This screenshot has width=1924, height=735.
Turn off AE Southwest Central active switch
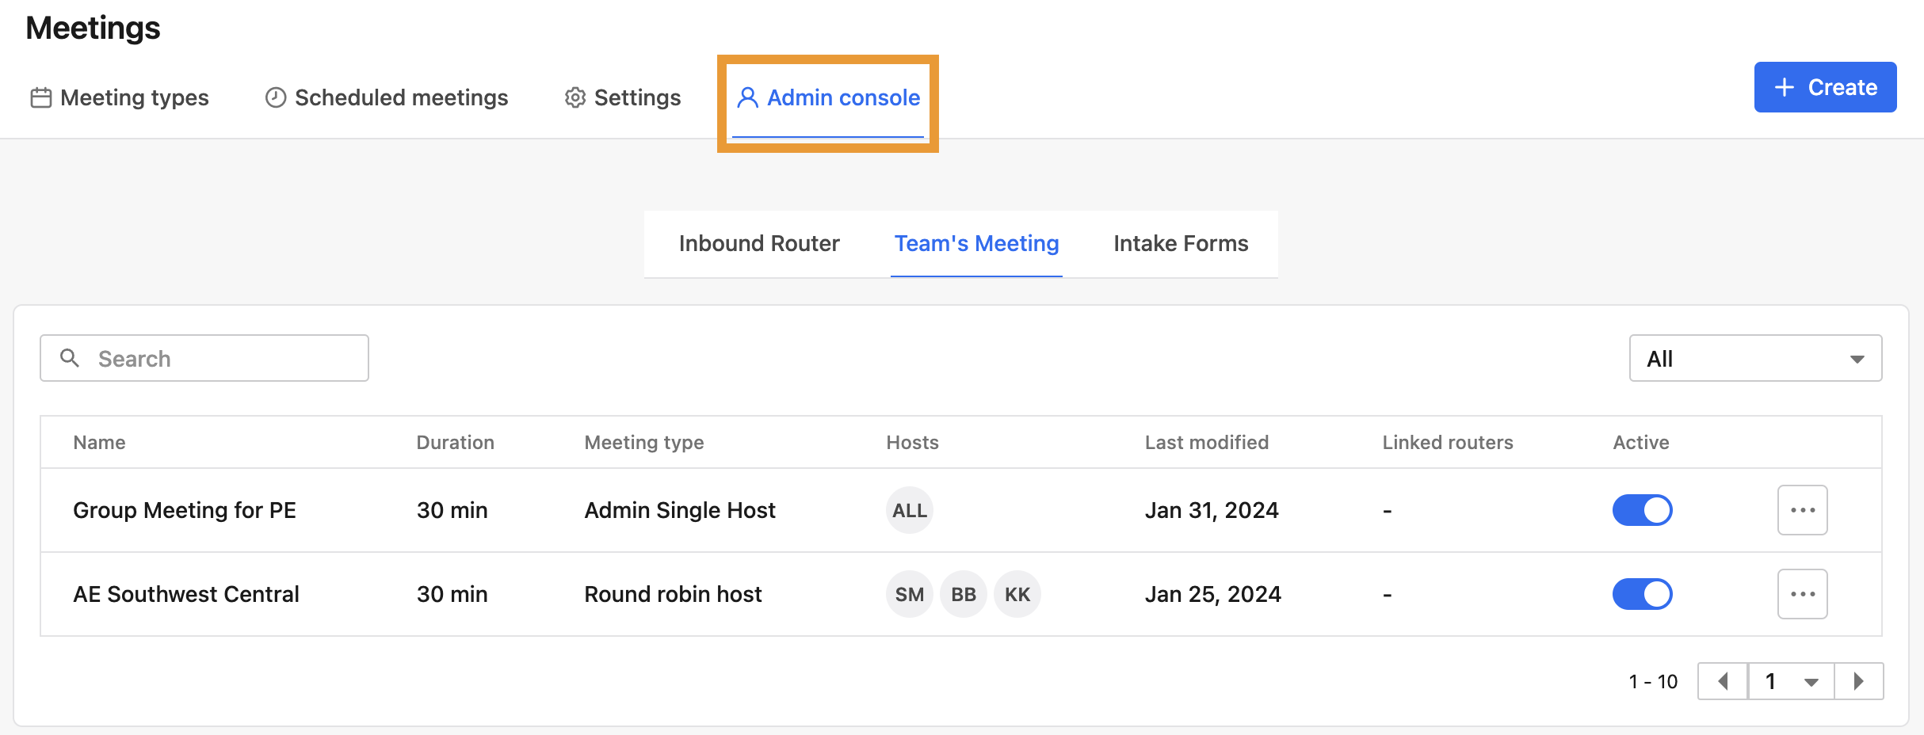point(1642,594)
